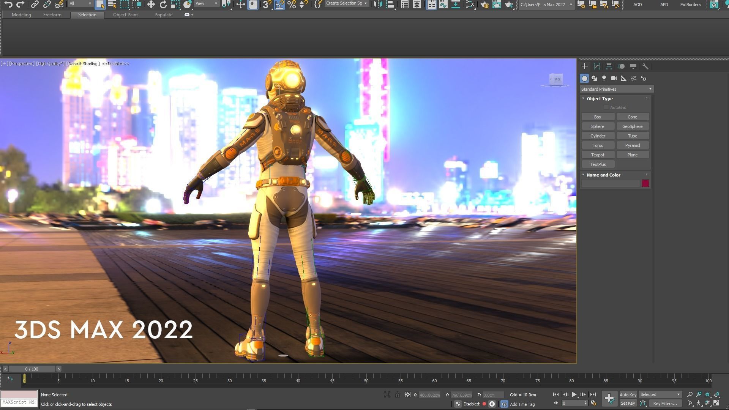
Task: Click the Align tool icon
Action: click(390, 5)
